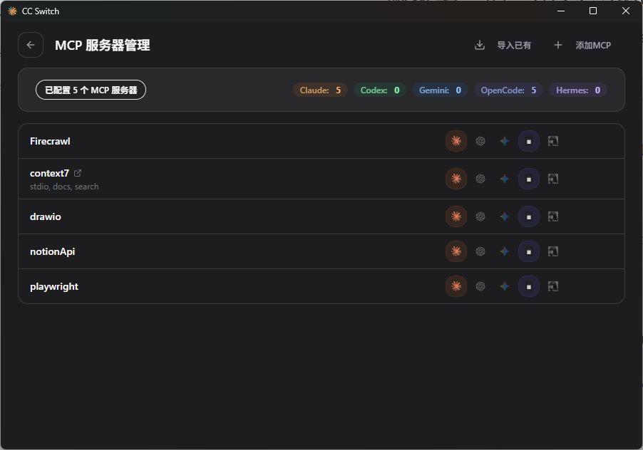643x450 pixels.
Task: Click Codex icon in playwright row
Action: (x=480, y=286)
